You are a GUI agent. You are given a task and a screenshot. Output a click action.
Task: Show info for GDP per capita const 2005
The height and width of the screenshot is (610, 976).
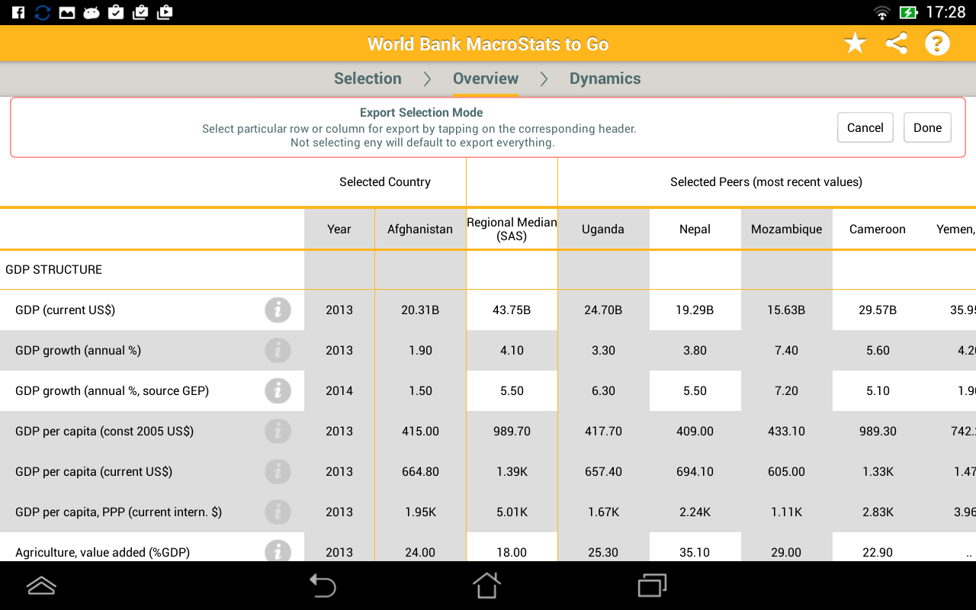tap(278, 431)
